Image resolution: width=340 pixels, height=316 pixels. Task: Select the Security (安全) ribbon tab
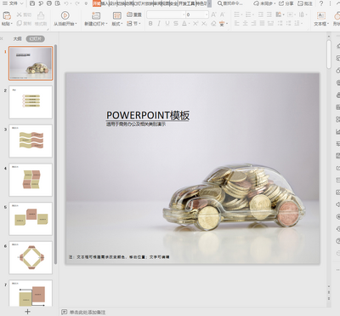[173, 3]
